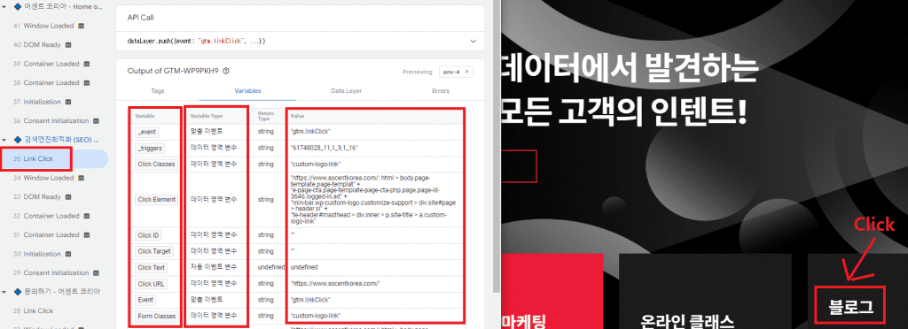Switch to the Tags tab

coord(158,91)
